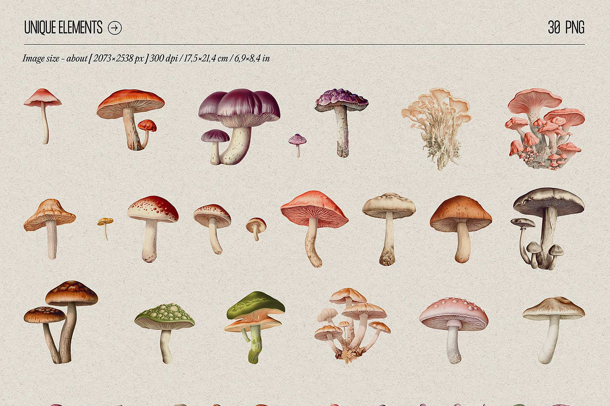Click the image size description line
Viewport: 610px width, 406px height.
(146, 58)
